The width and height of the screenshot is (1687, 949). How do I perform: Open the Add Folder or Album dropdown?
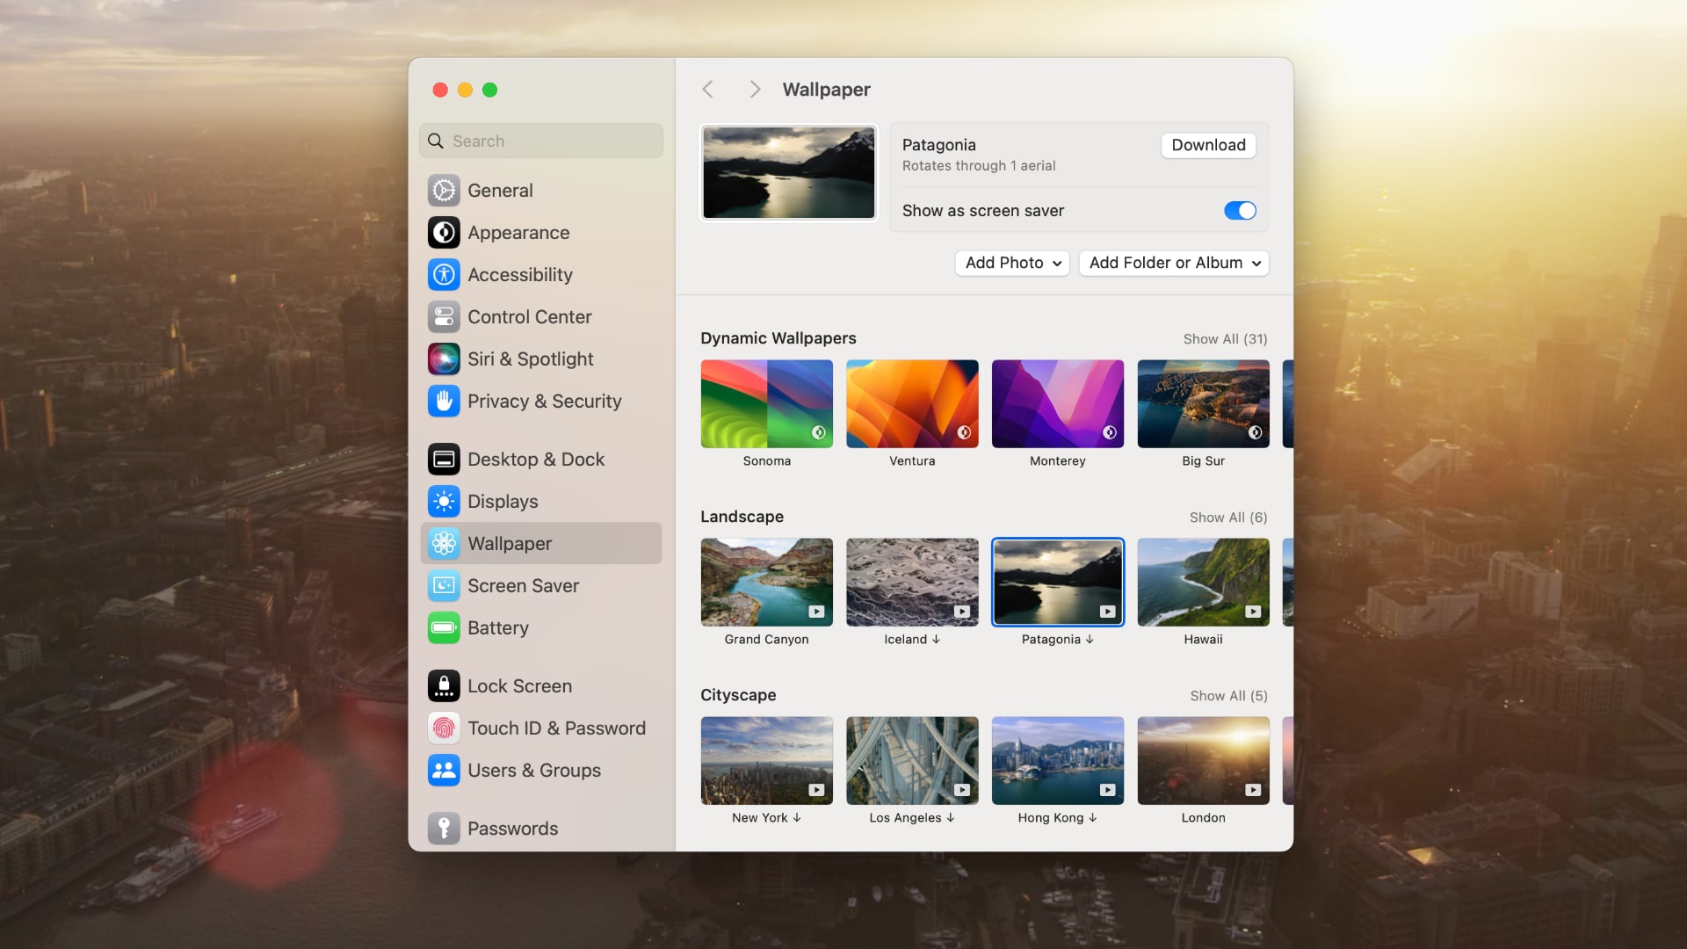pyautogui.click(x=1174, y=263)
